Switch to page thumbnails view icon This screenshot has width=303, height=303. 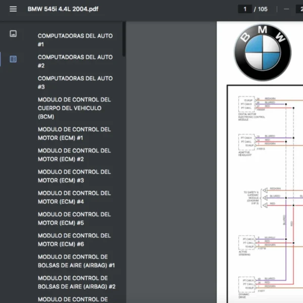[13, 34]
